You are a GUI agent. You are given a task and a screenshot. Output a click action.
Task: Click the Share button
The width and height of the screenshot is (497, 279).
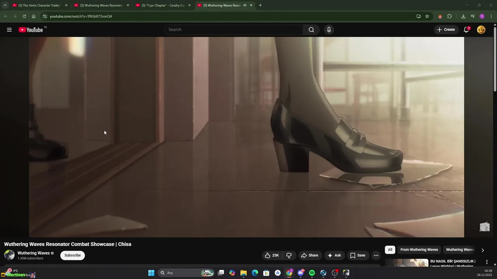point(309,255)
